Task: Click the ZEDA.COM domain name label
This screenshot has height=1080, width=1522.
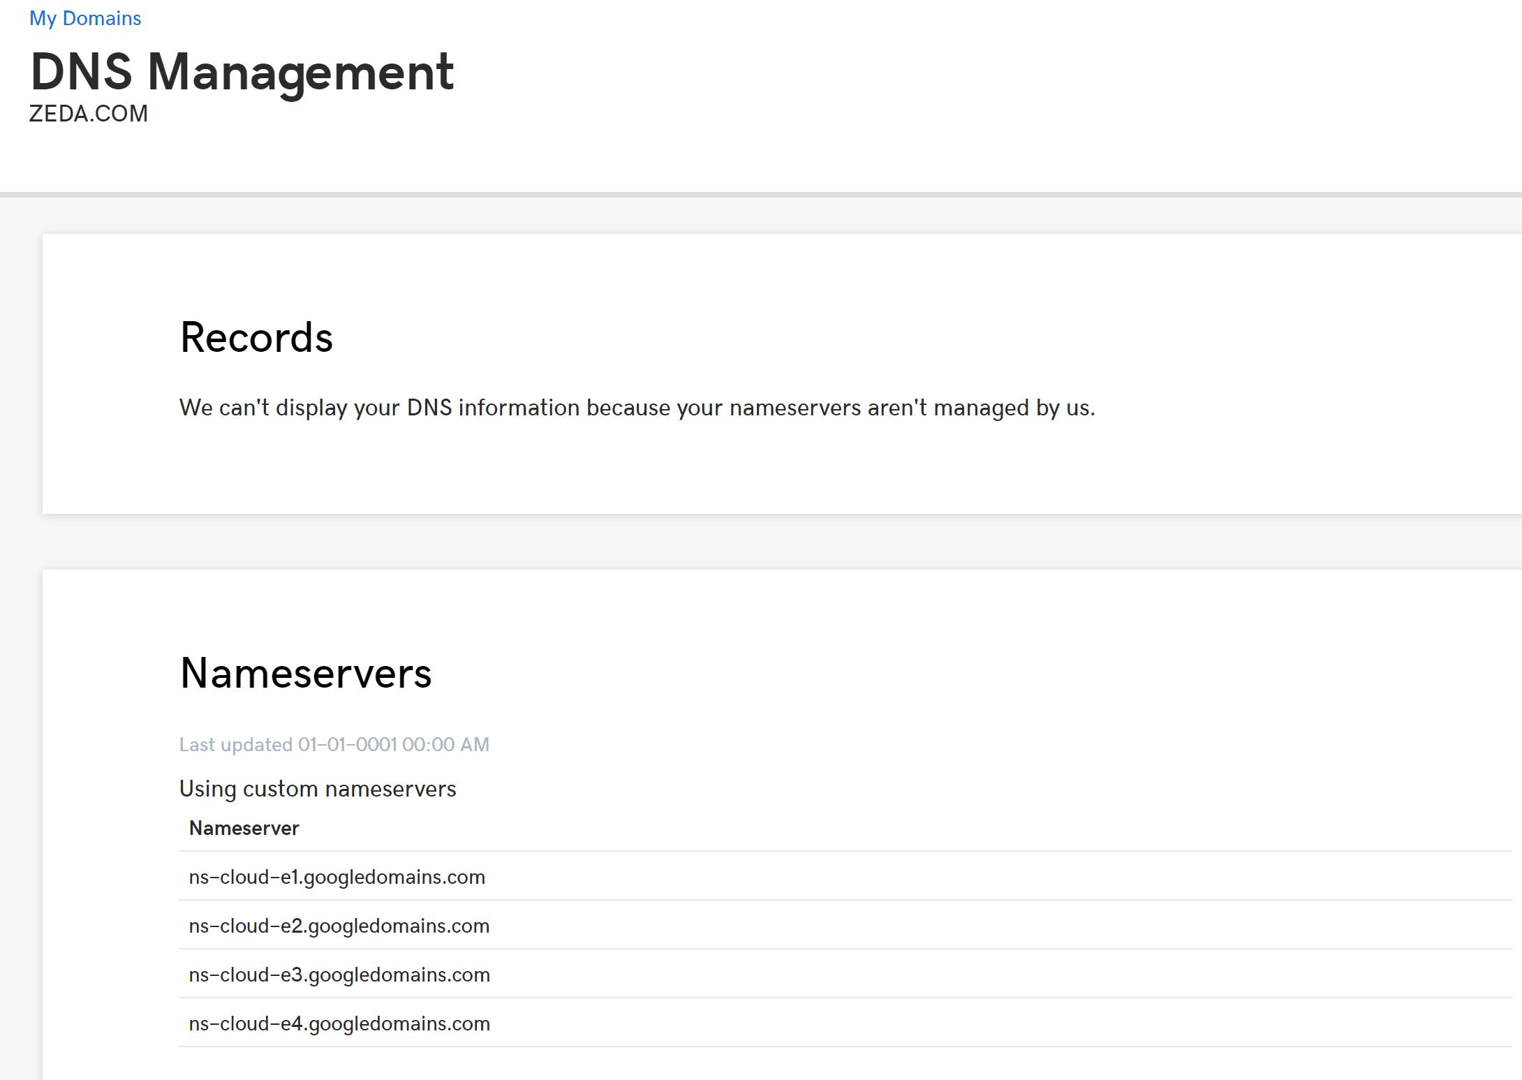Action: pyautogui.click(x=88, y=114)
